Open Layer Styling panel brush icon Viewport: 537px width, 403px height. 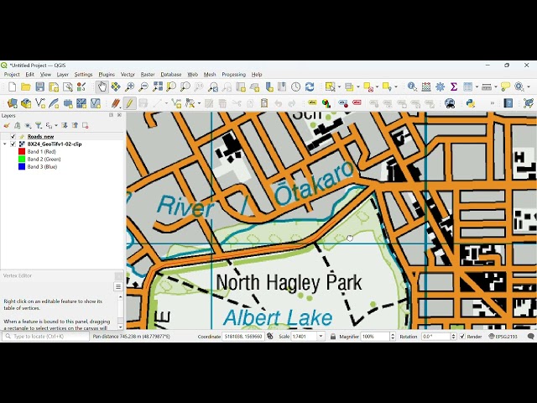click(x=6, y=126)
